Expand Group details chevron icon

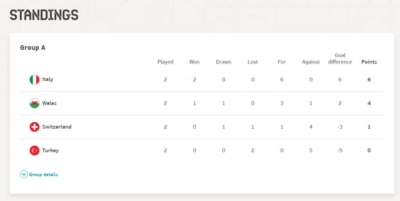pos(24,174)
